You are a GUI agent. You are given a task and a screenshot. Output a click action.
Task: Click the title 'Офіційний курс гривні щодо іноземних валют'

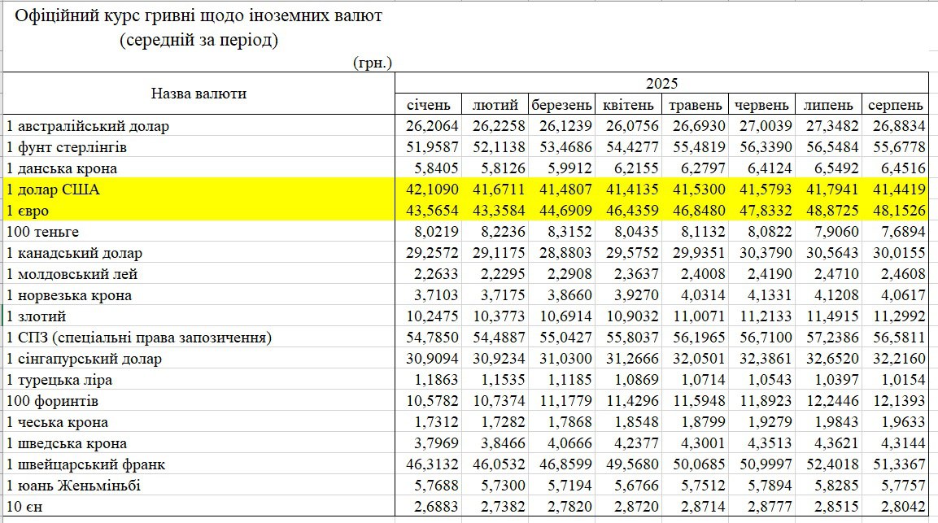pos(199,15)
